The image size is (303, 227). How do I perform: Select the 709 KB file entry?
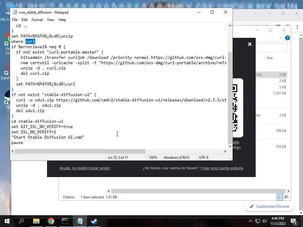point(281,131)
